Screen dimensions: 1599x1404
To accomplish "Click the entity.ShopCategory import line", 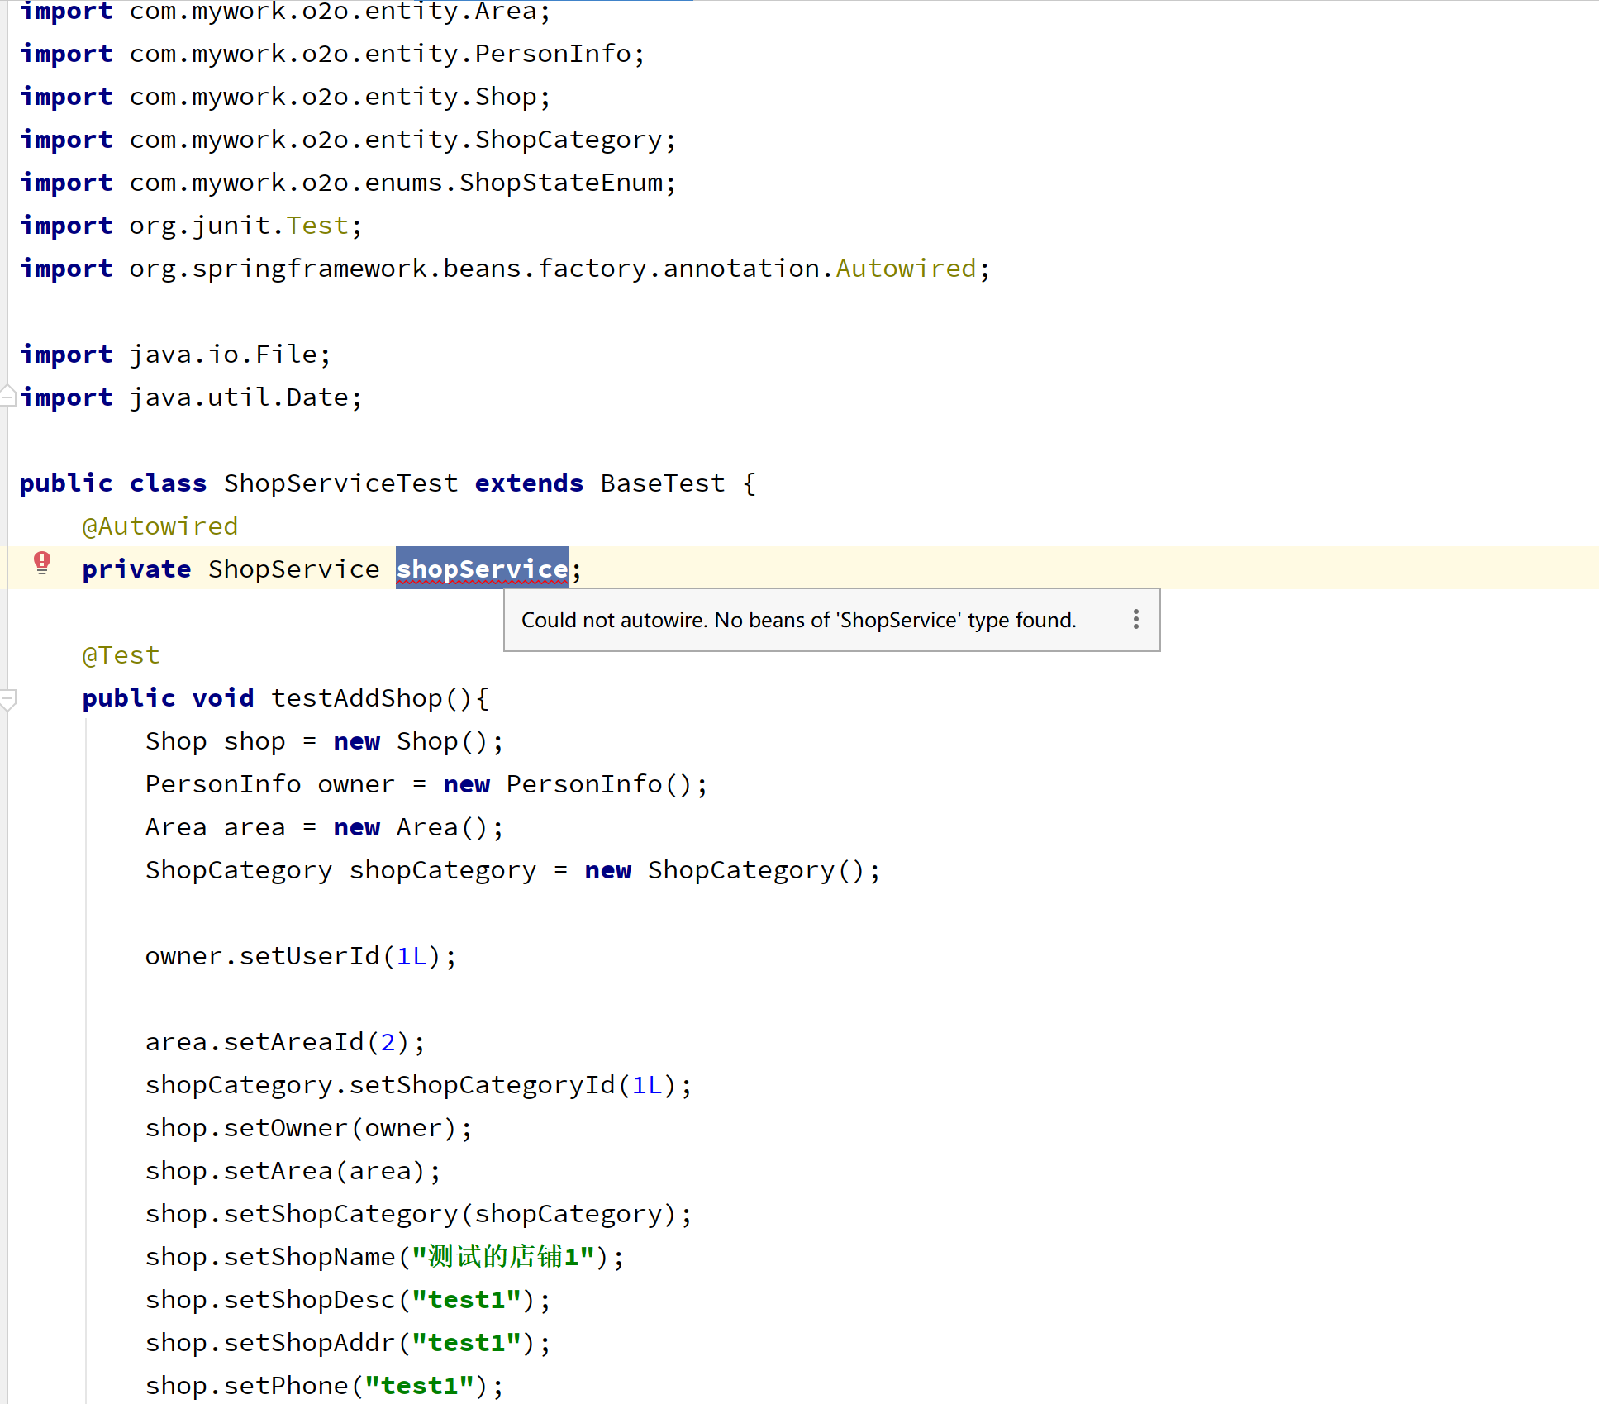I will click(x=348, y=140).
